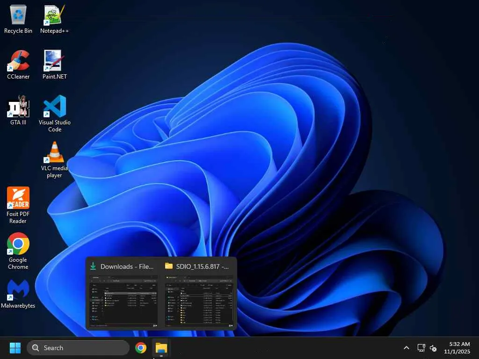Switch to the SDIO_1.15.6.817 folder preview
Viewport: 479px width, 359px height.
pos(199,294)
